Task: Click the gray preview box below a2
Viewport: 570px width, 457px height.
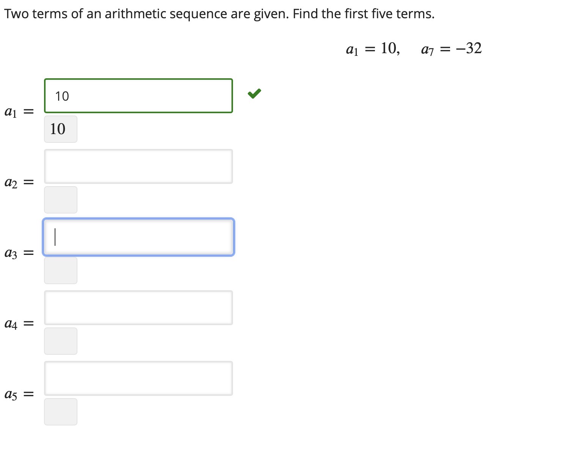Action: [x=60, y=199]
